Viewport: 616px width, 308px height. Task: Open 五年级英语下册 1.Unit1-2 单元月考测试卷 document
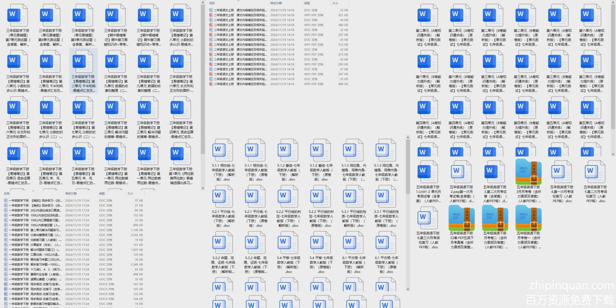pos(428,171)
